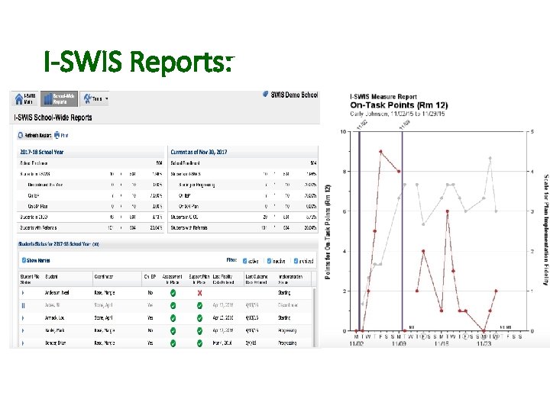This screenshot has width=550, height=412.
Task: Expand the Anderson, Neal student row
Action: point(23,292)
